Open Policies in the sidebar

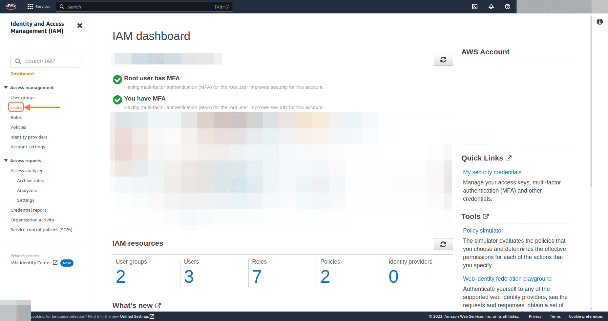pos(18,127)
